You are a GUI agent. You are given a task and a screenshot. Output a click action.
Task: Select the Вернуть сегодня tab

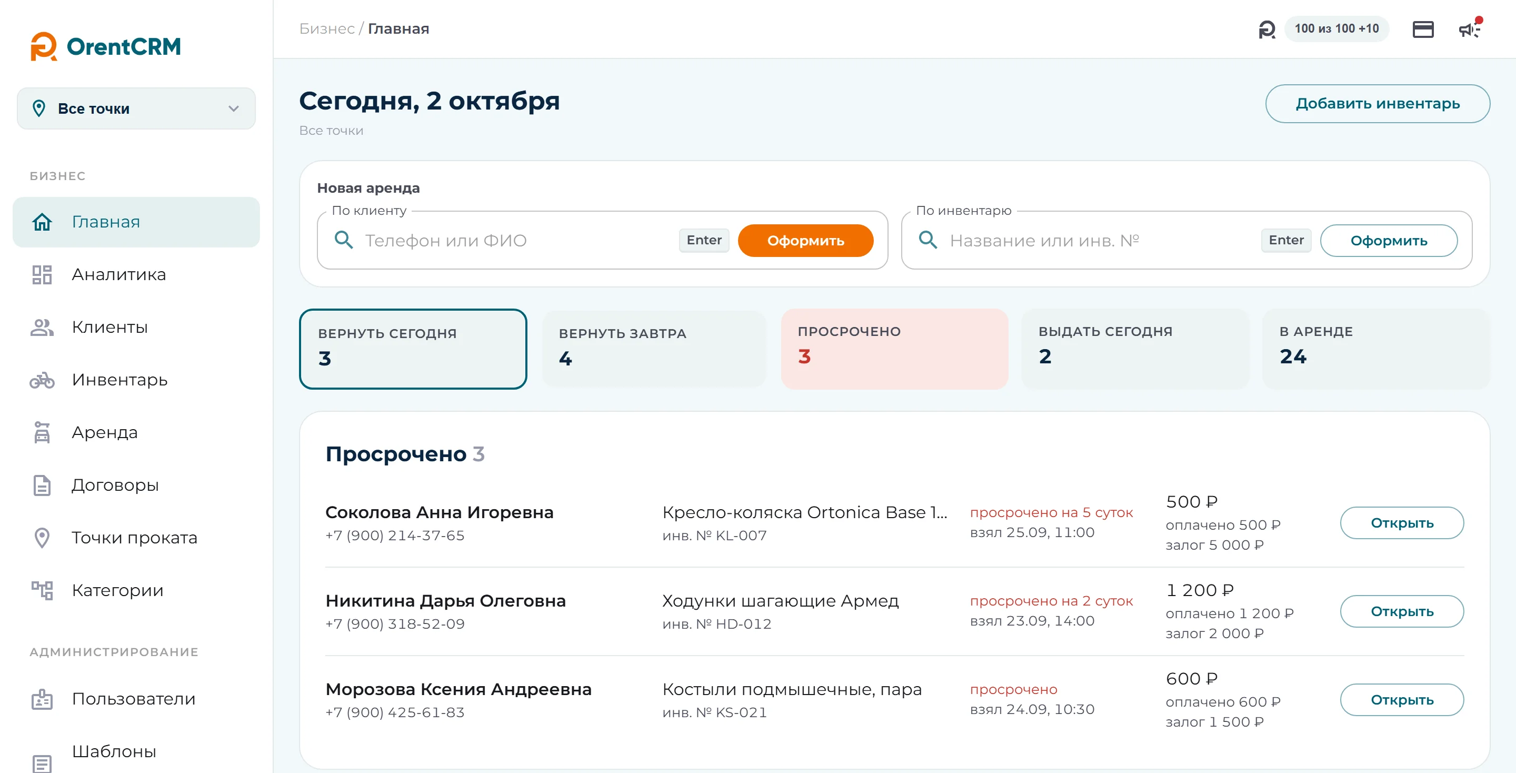point(413,349)
